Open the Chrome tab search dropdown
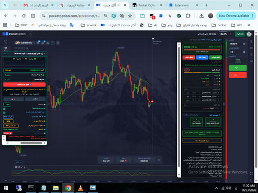 5,5
